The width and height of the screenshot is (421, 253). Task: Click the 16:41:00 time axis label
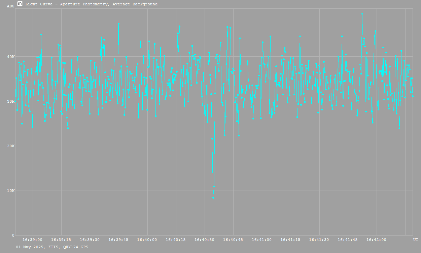tap(261, 240)
